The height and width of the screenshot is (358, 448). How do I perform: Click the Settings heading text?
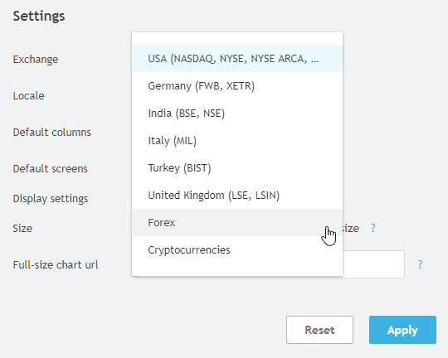[x=39, y=16]
